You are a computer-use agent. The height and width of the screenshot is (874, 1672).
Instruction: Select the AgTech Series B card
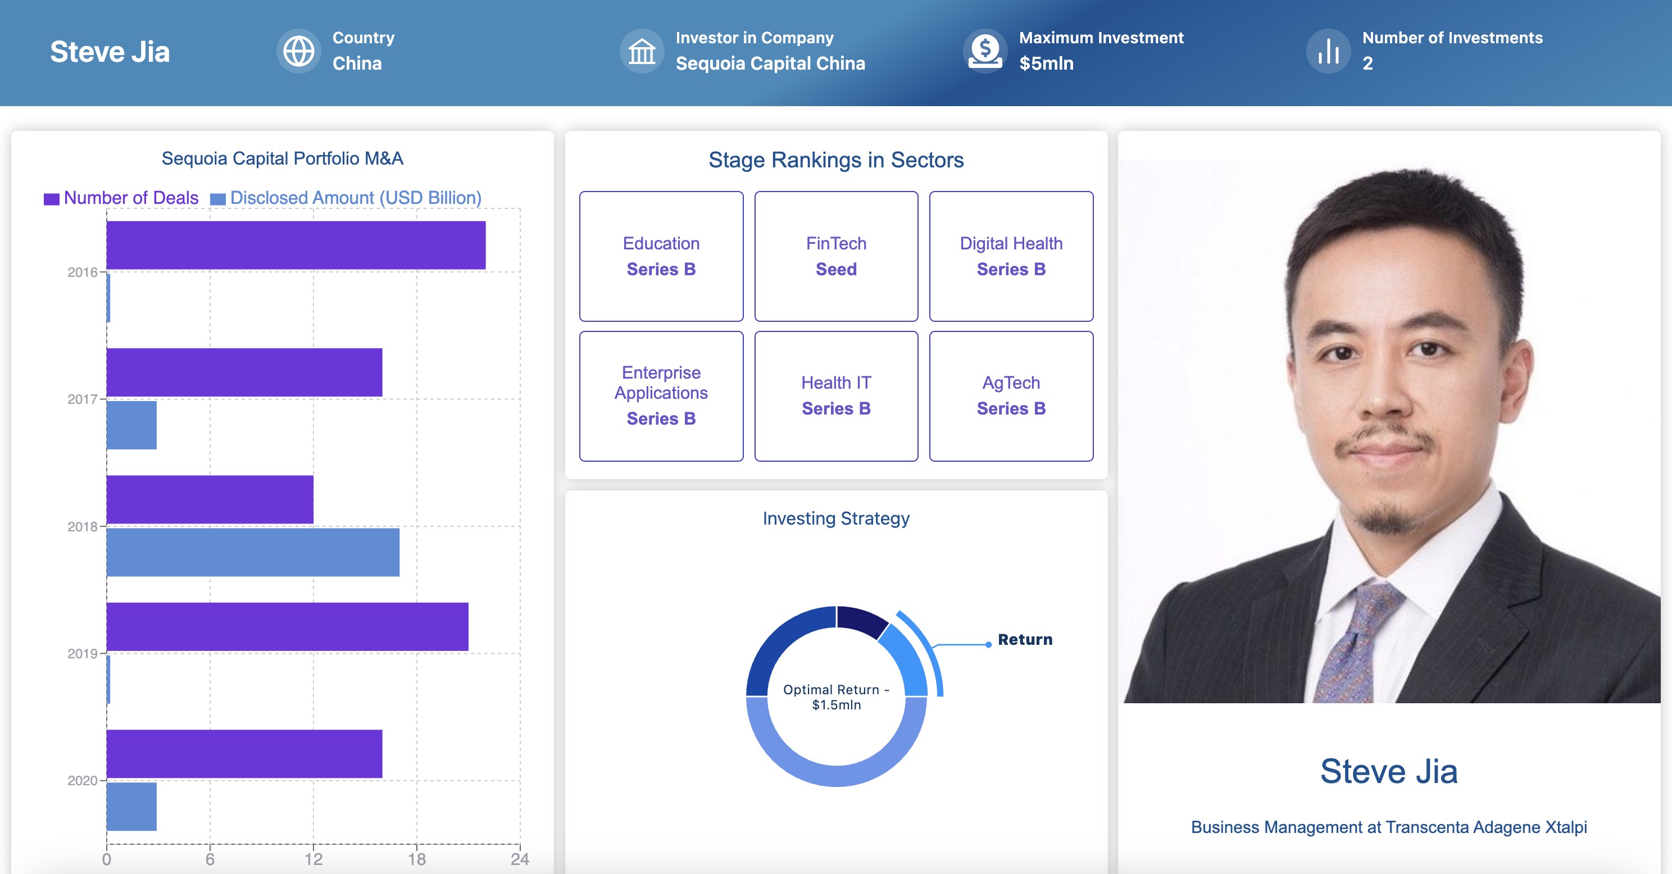[1011, 396]
